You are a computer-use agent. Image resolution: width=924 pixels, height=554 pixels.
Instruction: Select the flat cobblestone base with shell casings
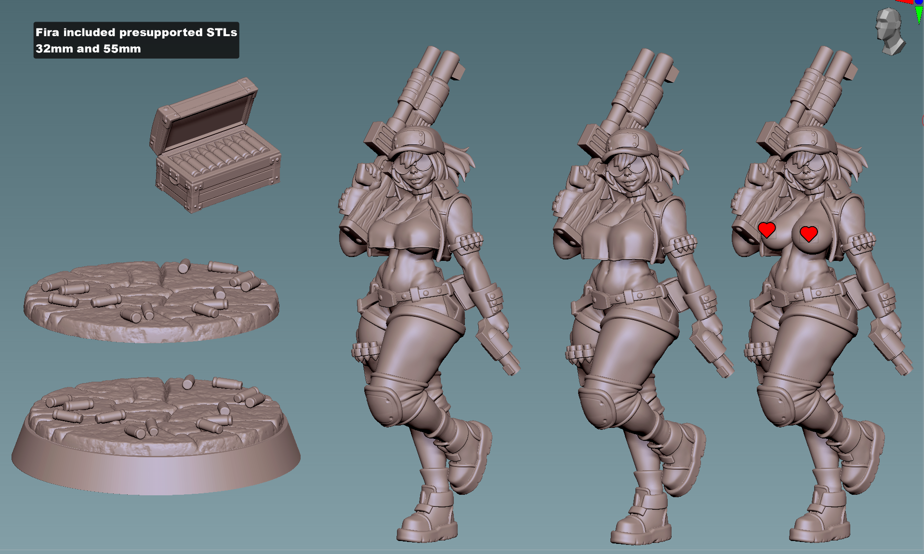[x=151, y=301]
